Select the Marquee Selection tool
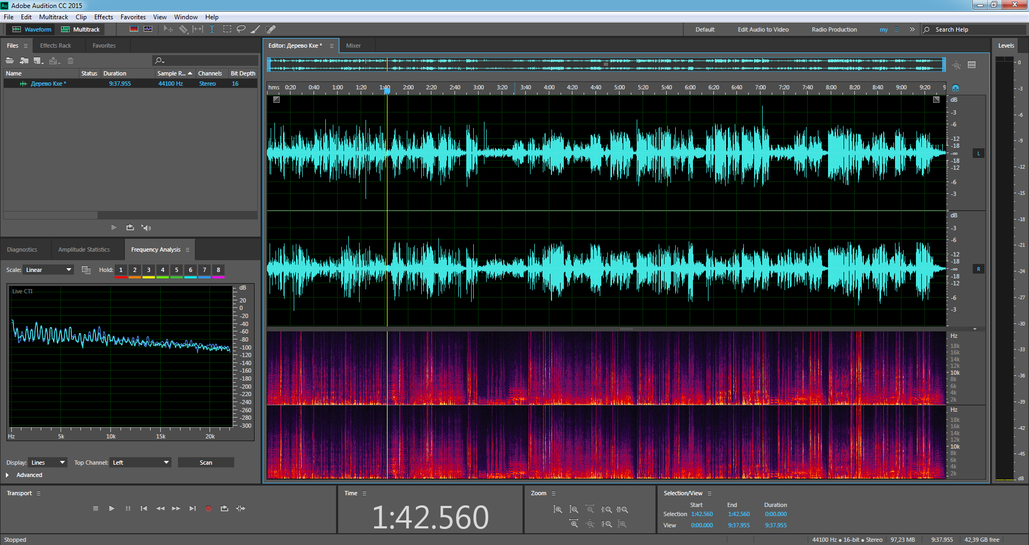The height and width of the screenshot is (545, 1029). pos(227,29)
